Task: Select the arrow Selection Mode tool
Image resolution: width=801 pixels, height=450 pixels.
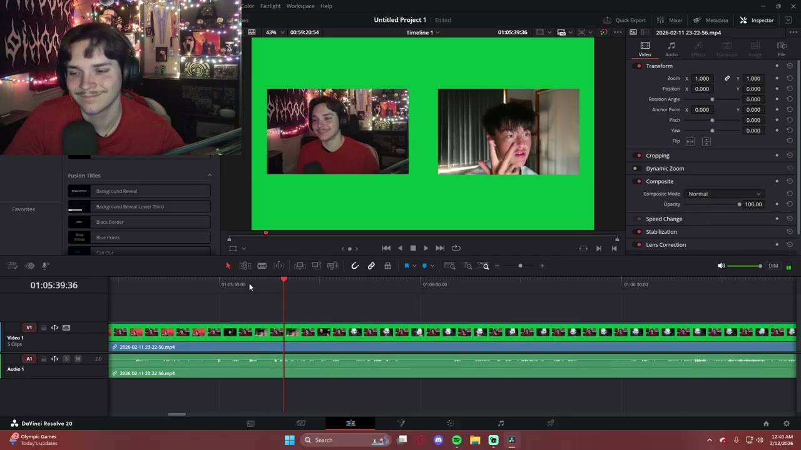Action: (228, 266)
